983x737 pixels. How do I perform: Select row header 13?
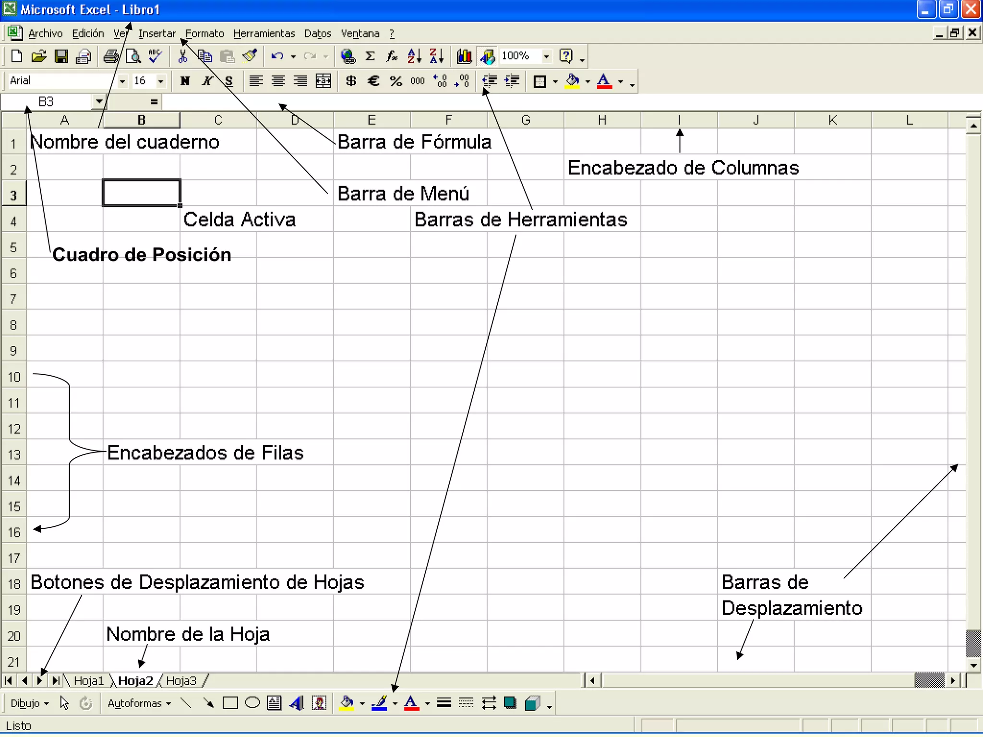[14, 454]
